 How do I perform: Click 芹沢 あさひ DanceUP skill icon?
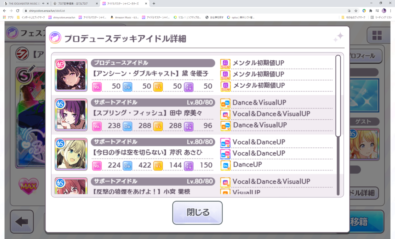pyautogui.click(x=225, y=165)
